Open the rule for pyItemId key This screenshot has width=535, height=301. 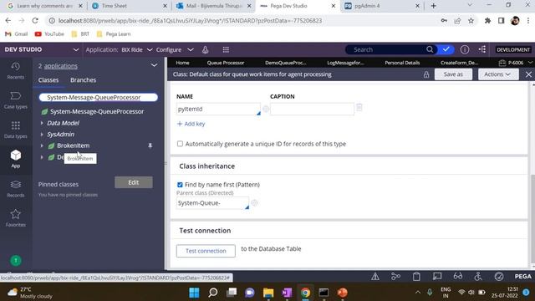(266, 110)
